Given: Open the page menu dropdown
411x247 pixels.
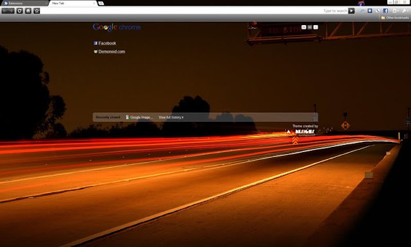Looking at the screenshot, I should coord(396,11).
